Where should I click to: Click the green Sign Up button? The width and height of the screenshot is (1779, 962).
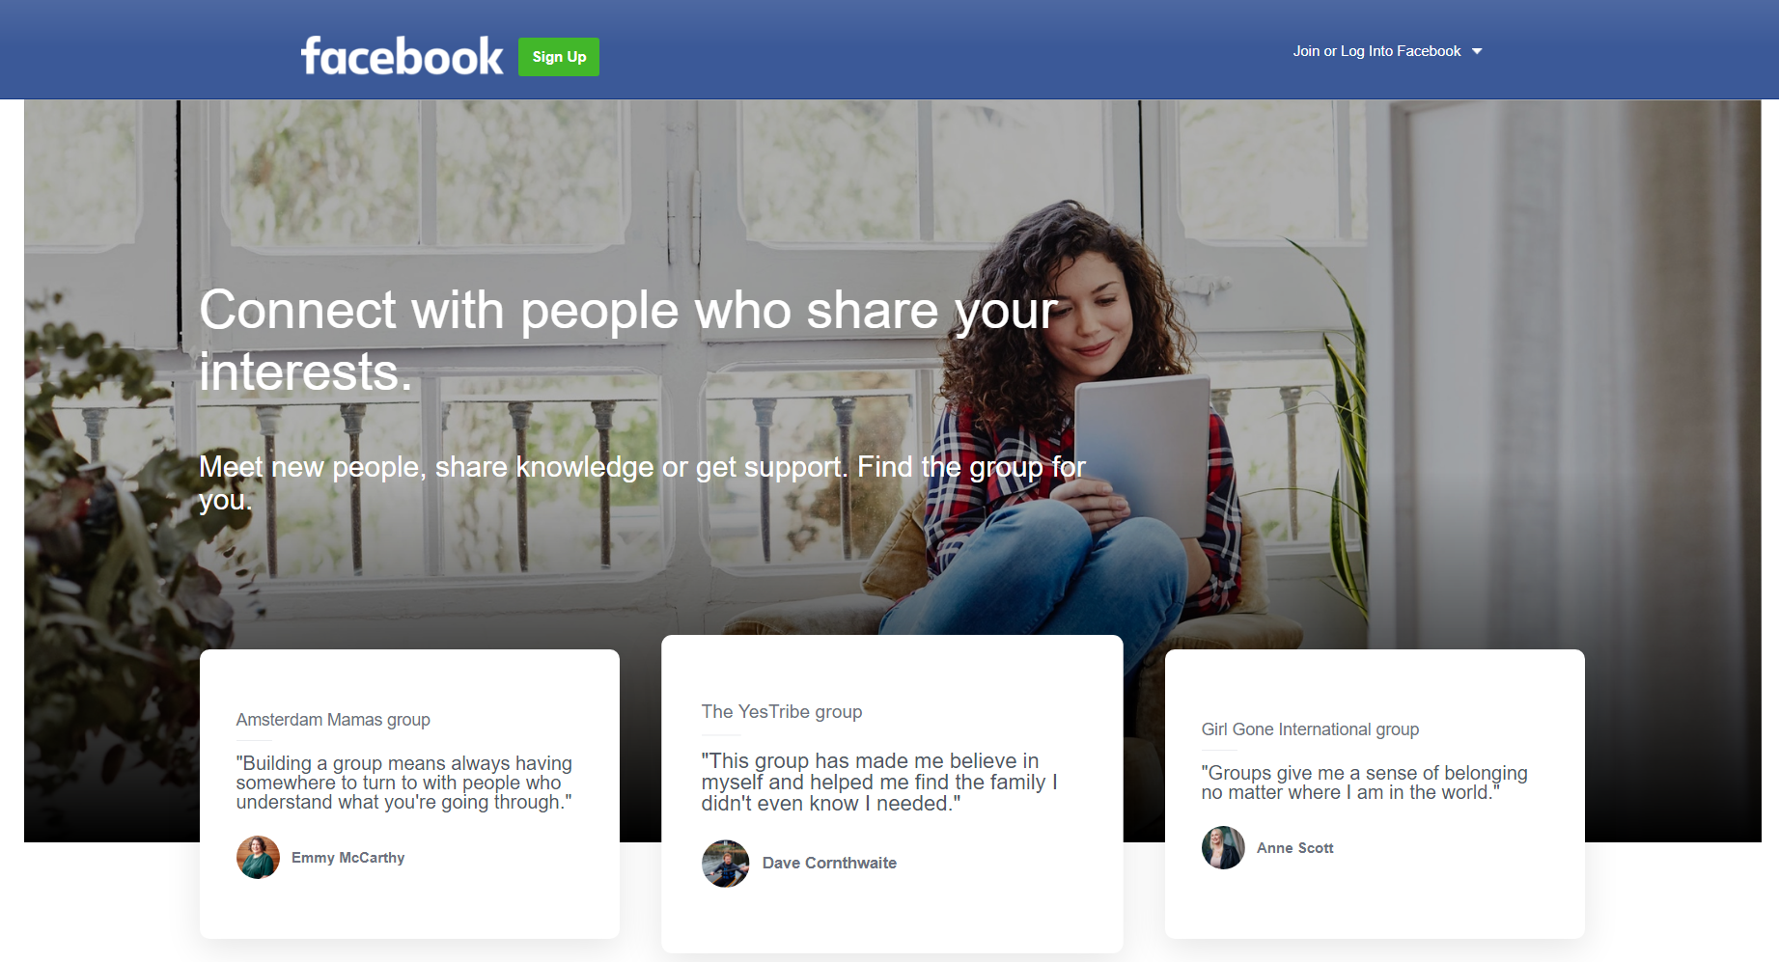click(559, 57)
